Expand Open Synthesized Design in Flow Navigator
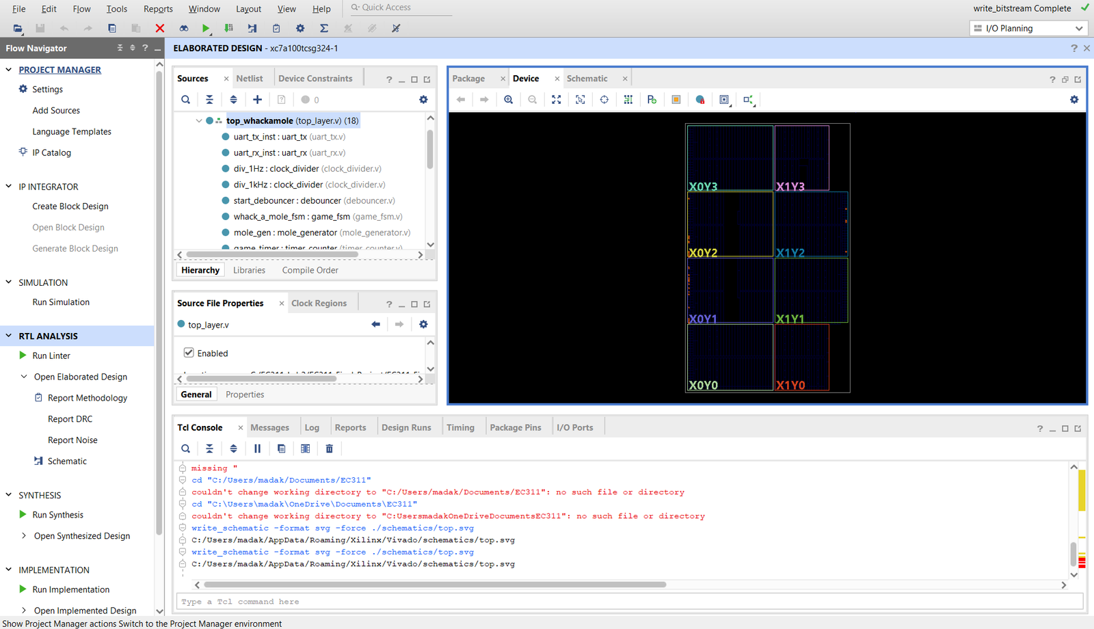This screenshot has height=629, width=1094. (23, 536)
